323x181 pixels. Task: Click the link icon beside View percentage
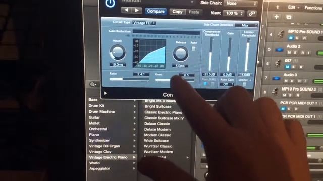251,14
